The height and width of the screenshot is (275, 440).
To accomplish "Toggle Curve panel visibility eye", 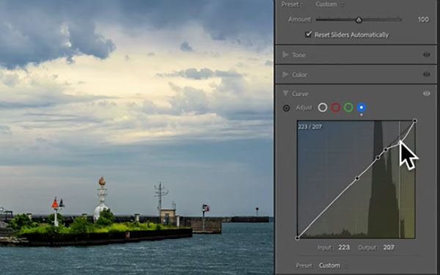I will click(427, 93).
